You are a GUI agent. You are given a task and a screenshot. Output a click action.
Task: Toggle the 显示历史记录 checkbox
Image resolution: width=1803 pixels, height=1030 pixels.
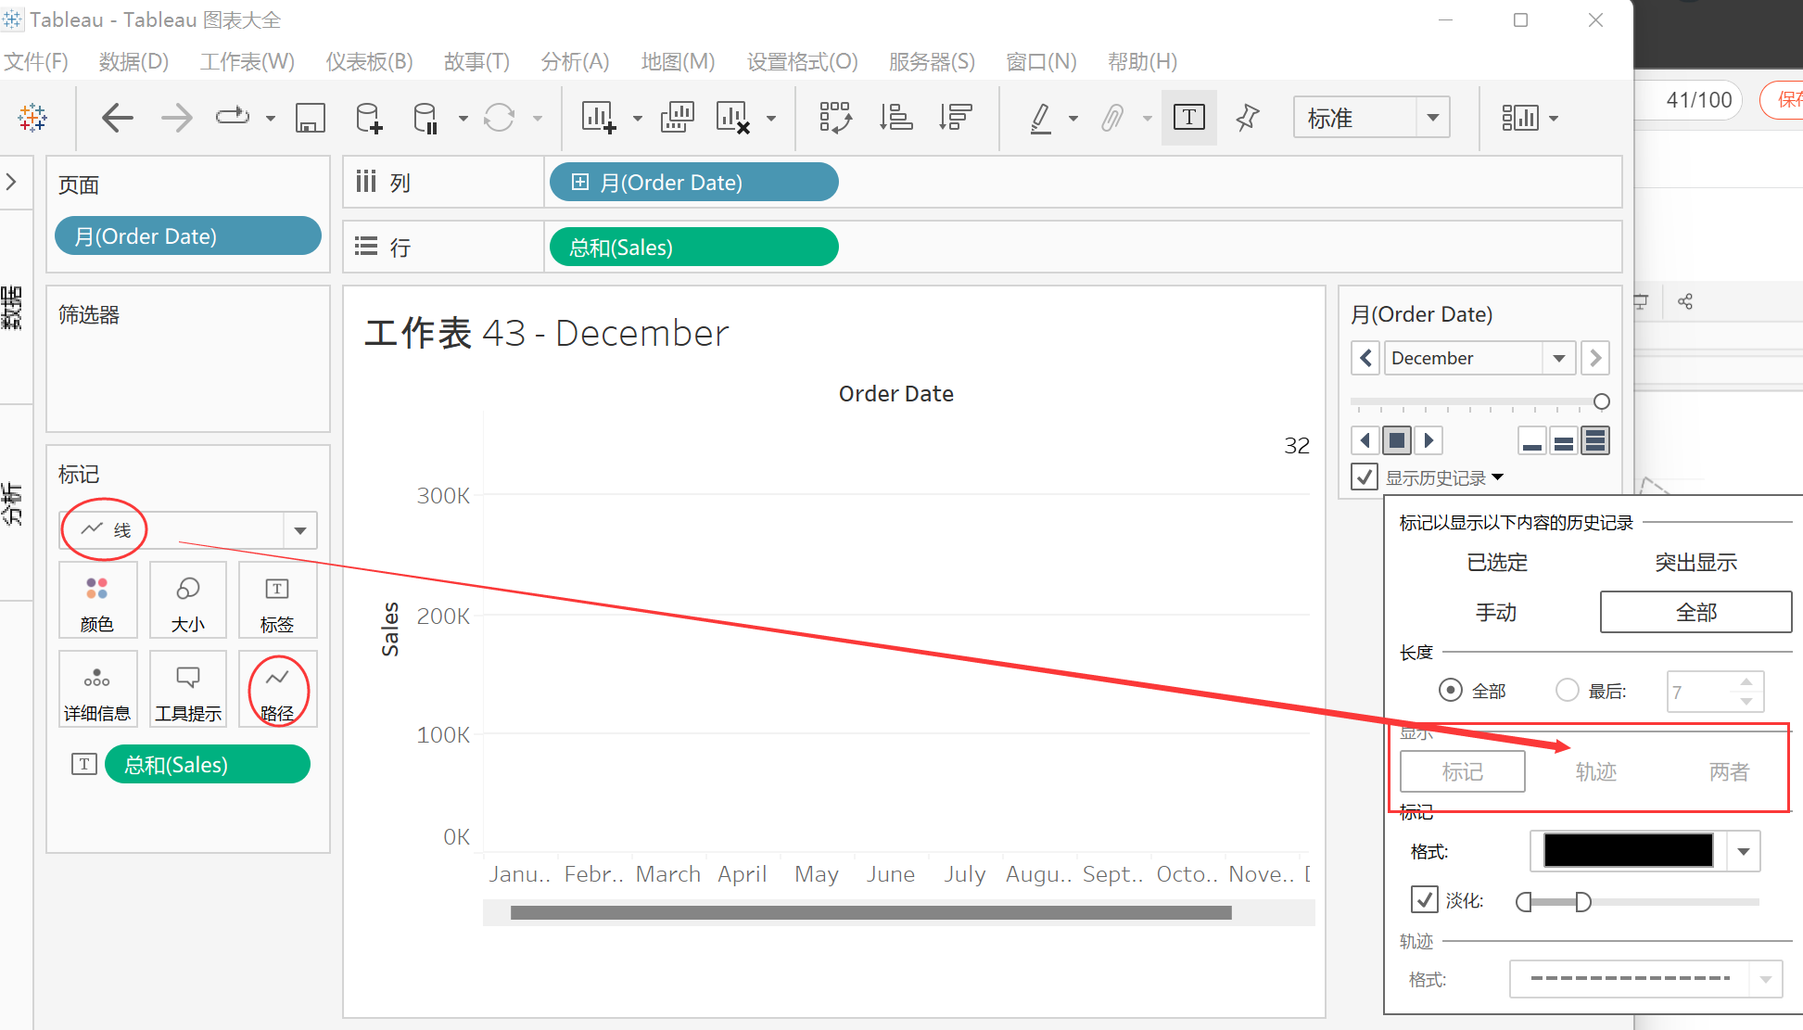point(1362,477)
